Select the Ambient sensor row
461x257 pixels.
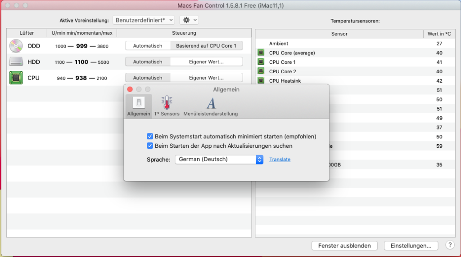[355, 44]
